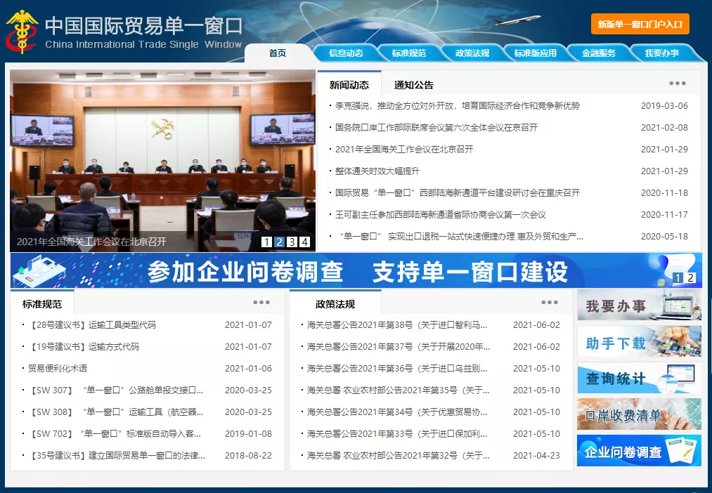Click the Single Window caduceus logo

(23, 31)
